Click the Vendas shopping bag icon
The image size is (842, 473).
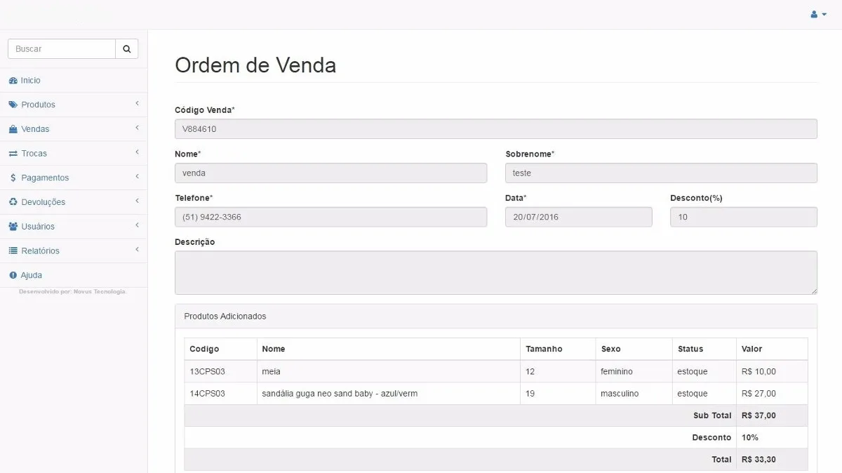pos(13,129)
